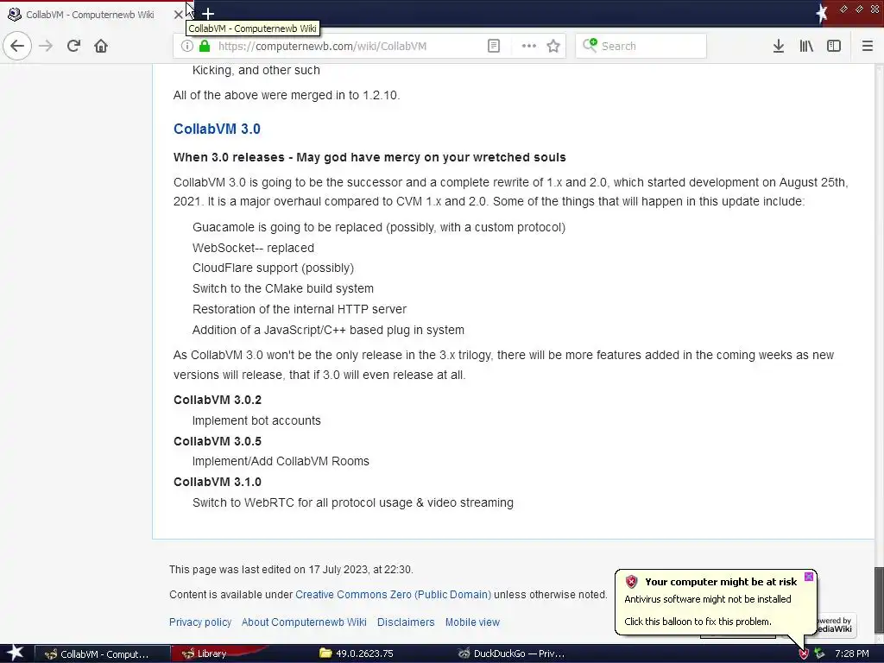This screenshot has width=884, height=663.
Task: Click 'CloudFlare support (possibly)' list item
Action: click(x=273, y=268)
